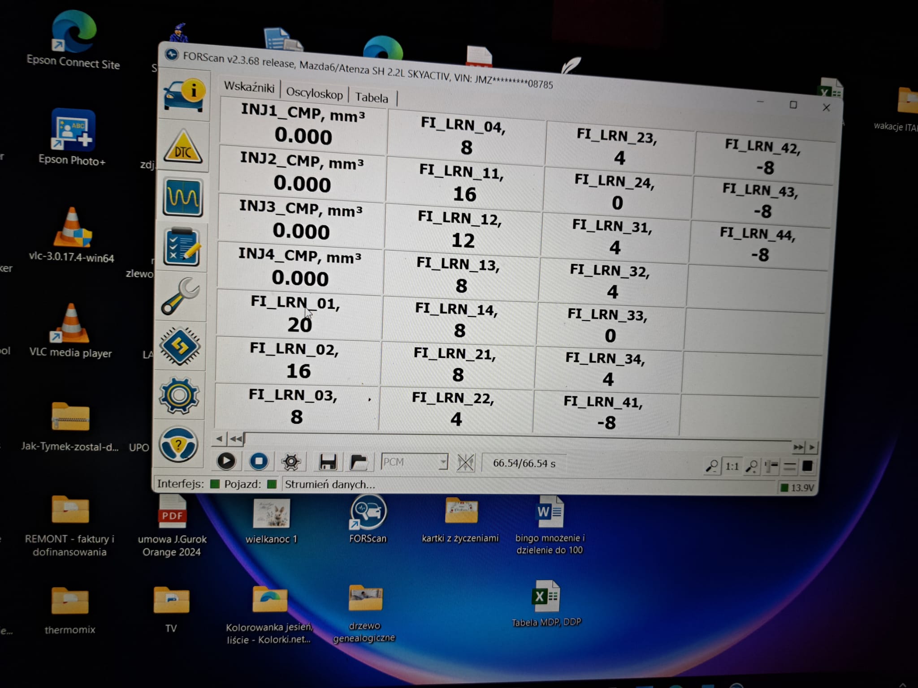The height and width of the screenshot is (688, 918).
Task: Open the PID selection gear in toolbar
Action: (291, 462)
